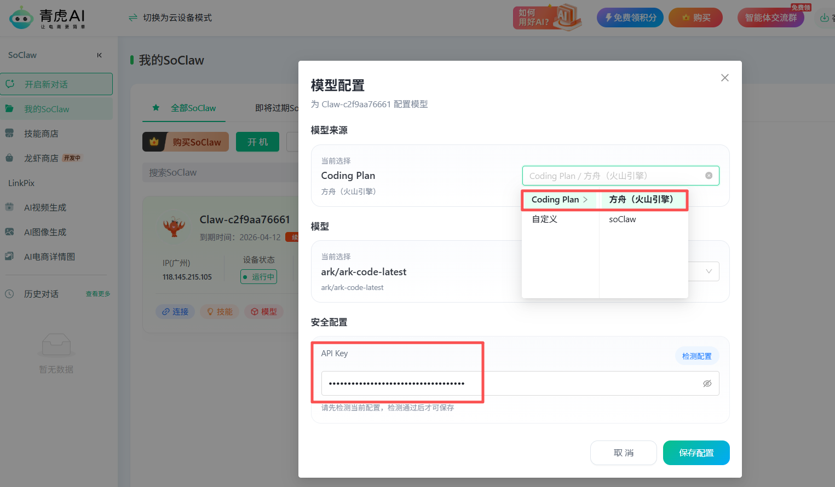Click the switch-mode arrows icon
This screenshot has width=835, height=487.
[133, 18]
